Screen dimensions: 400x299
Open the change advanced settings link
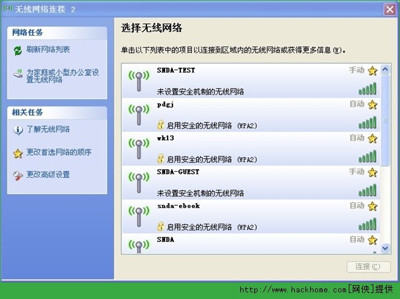(48, 175)
